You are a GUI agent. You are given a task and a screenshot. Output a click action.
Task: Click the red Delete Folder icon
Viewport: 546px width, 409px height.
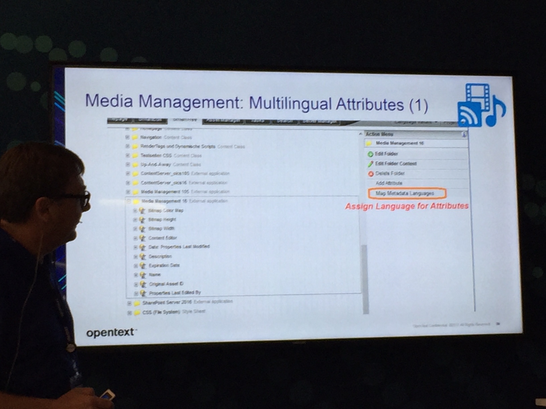pyautogui.click(x=370, y=174)
